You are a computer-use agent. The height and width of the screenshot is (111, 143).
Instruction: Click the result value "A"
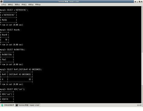(x=3, y=79)
